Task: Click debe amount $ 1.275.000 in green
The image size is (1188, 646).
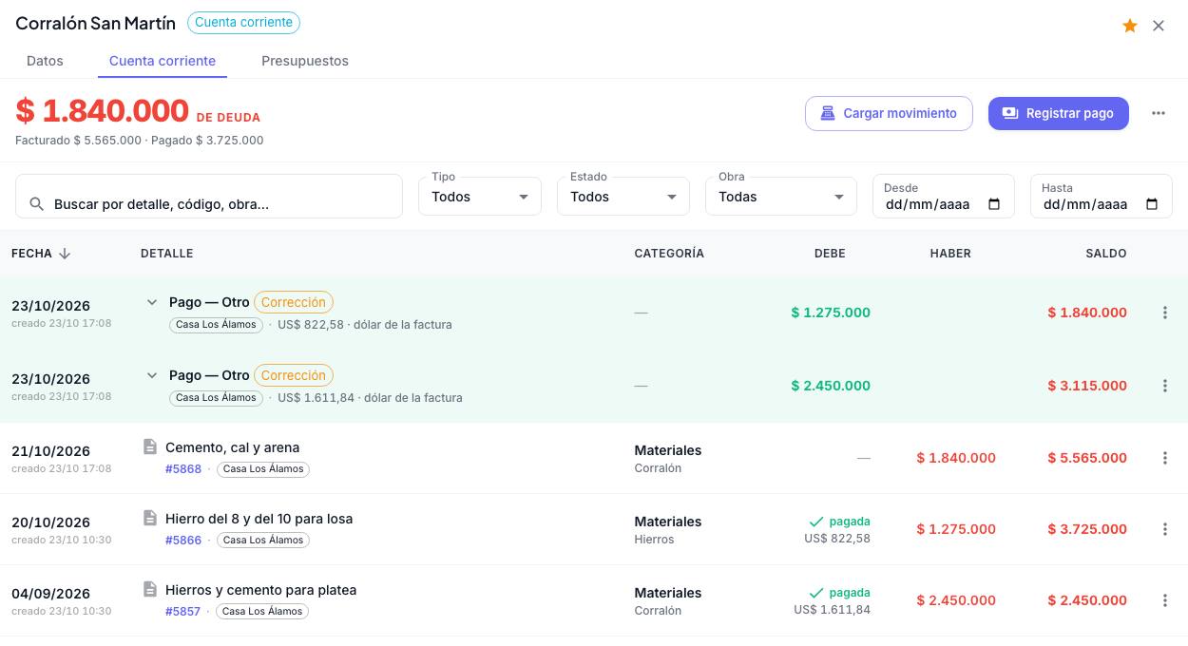Action: (831, 313)
